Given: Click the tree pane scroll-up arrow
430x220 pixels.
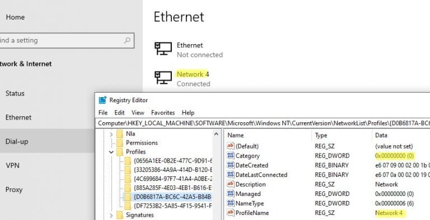Looking at the screenshot, I should coord(216,134).
